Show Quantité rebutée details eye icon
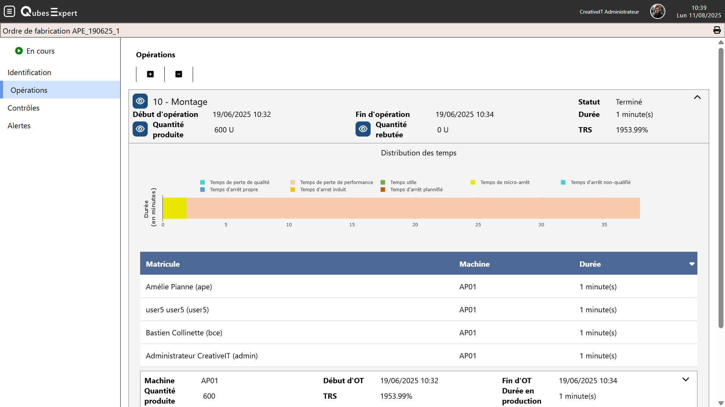The width and height of the screenshot is (725, 407). (363, 129)
